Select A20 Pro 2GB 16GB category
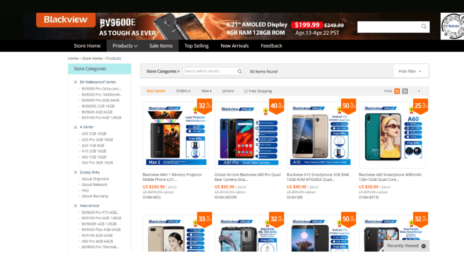The width and height of the screenshot is (464, 261). coord(97,140)
